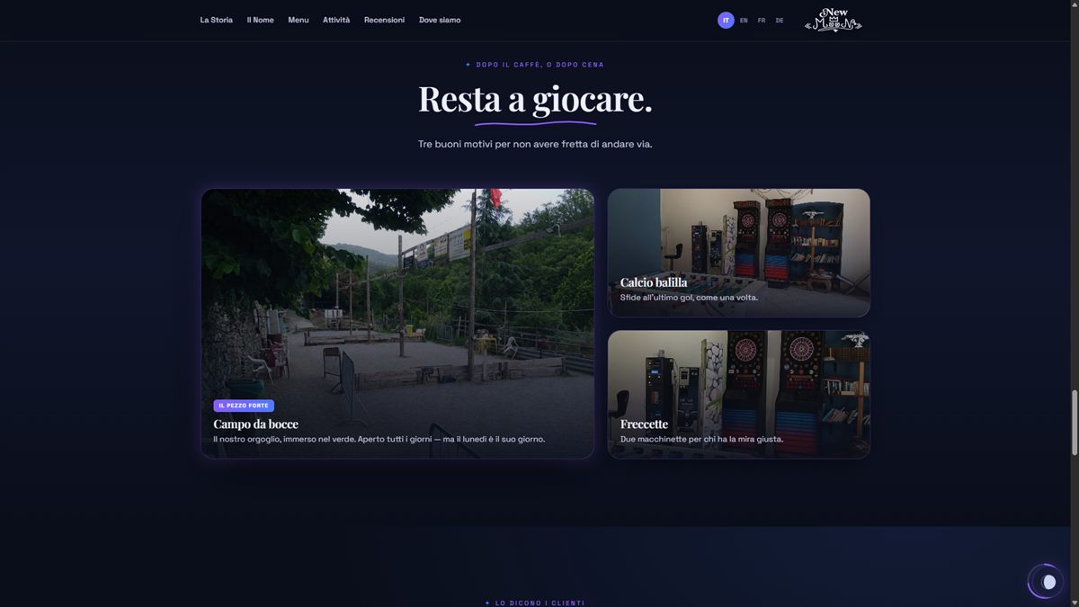Toggle the moon dark-mode button
Viewport: 1079px width, 607px height.
click(1046, 582)
